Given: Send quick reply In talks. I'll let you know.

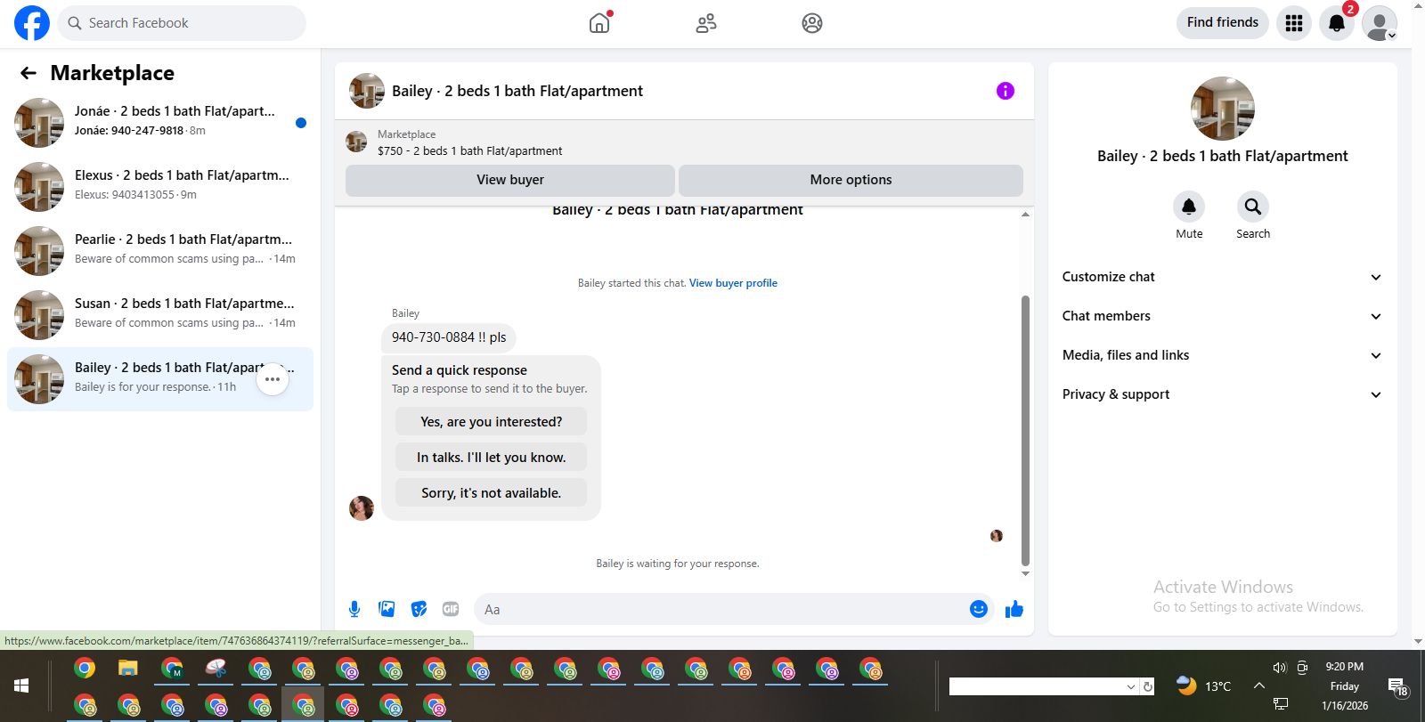Looking at the screenshot, I should click(x=492, y=458).
